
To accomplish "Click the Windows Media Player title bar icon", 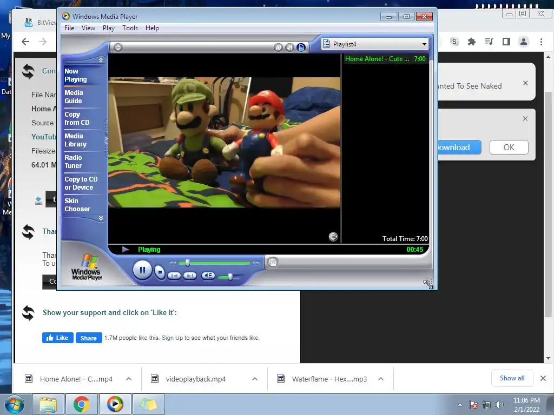I will [65, 16].
